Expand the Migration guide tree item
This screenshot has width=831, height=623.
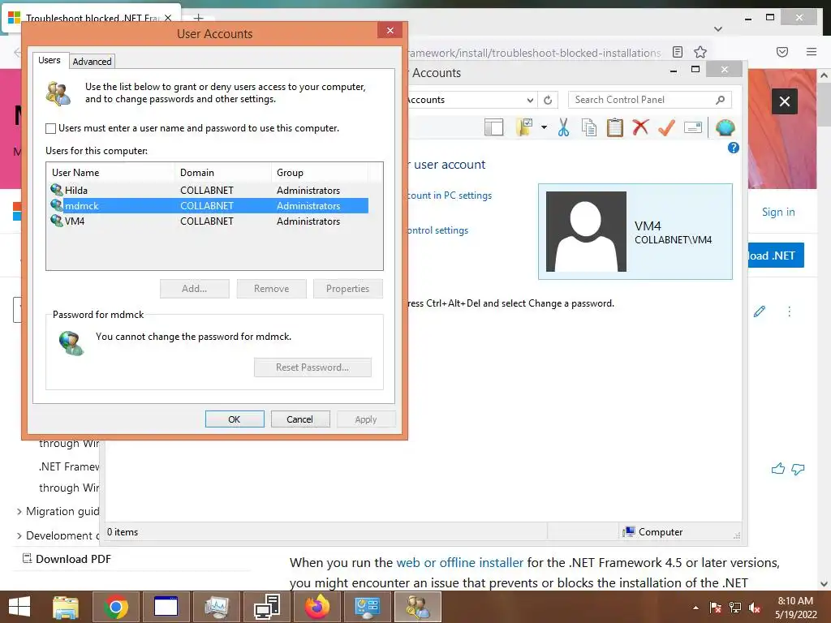click(x=19, y=511)
